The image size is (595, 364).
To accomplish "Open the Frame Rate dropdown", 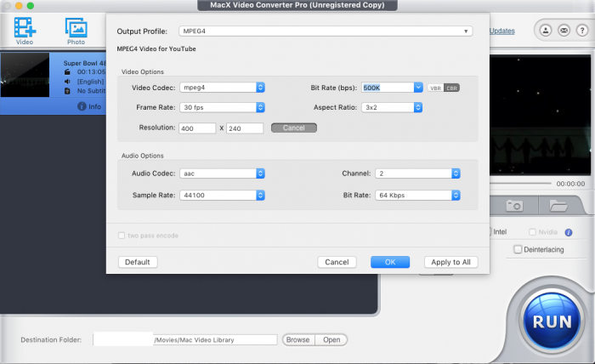I will 222,107.
